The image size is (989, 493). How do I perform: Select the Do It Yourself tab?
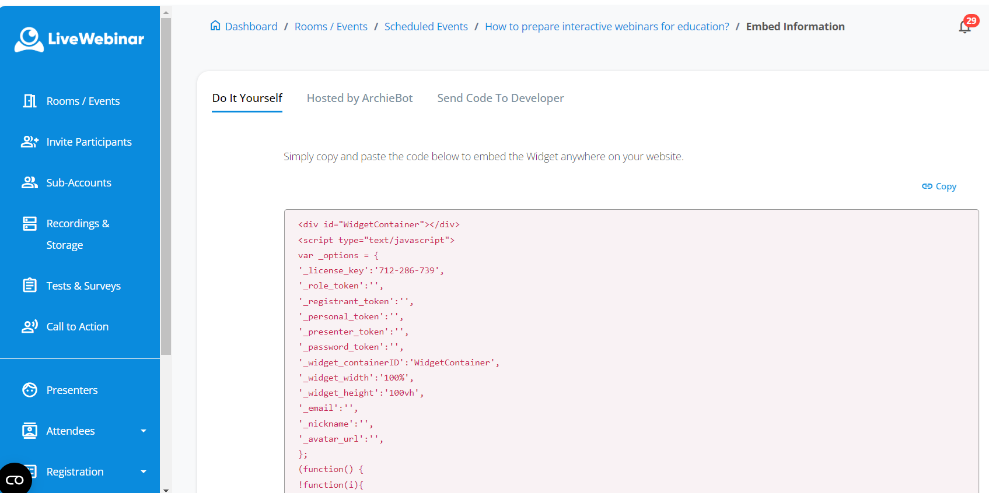(x=247, y=98)
